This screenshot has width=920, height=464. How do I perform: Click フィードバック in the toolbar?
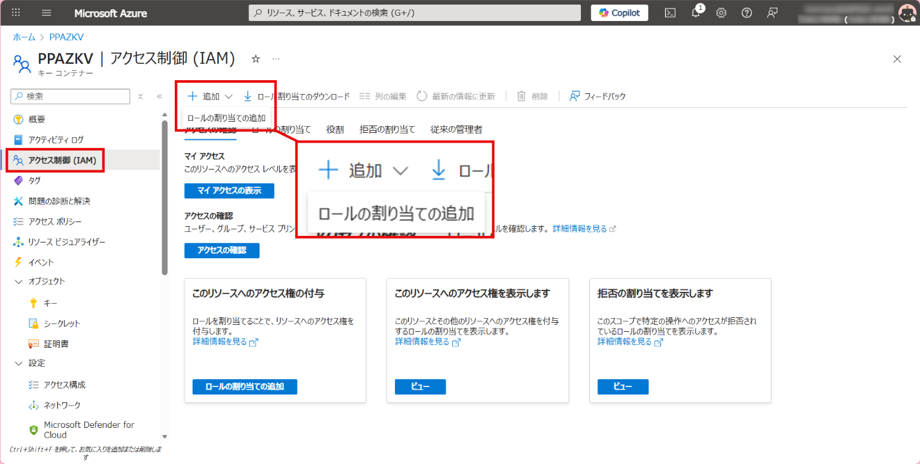(x=597, y=96)
